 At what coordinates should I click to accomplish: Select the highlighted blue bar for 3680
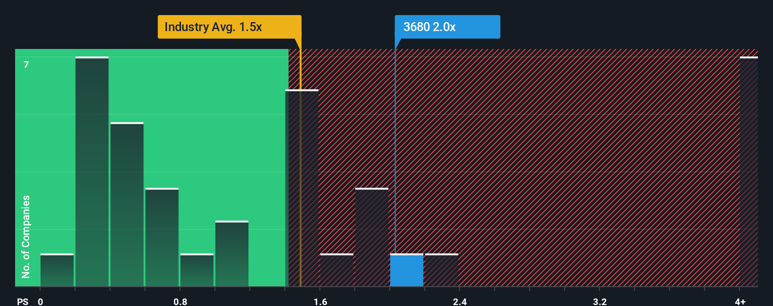click(407, 270)
